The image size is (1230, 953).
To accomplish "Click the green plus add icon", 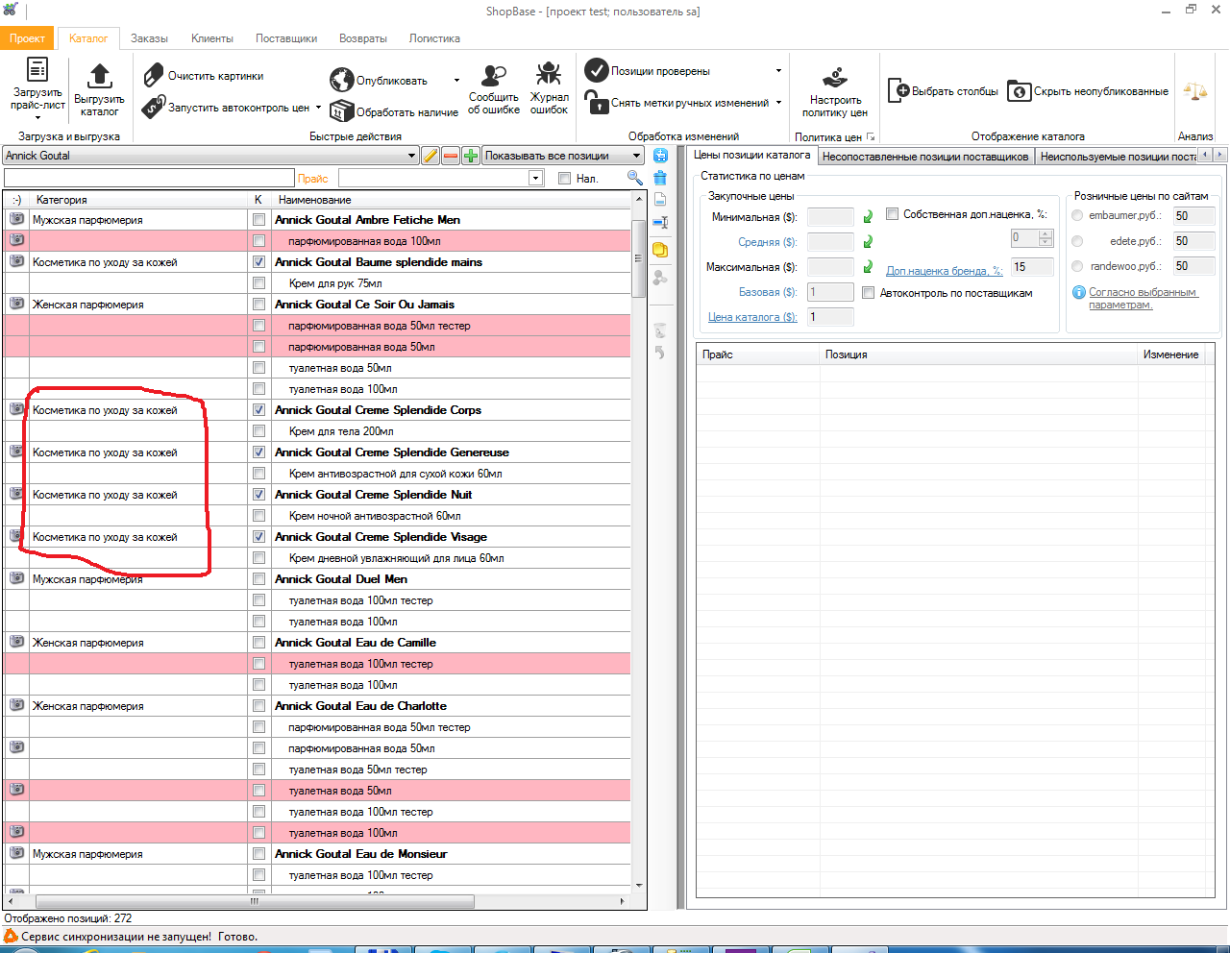I will 471,156.
